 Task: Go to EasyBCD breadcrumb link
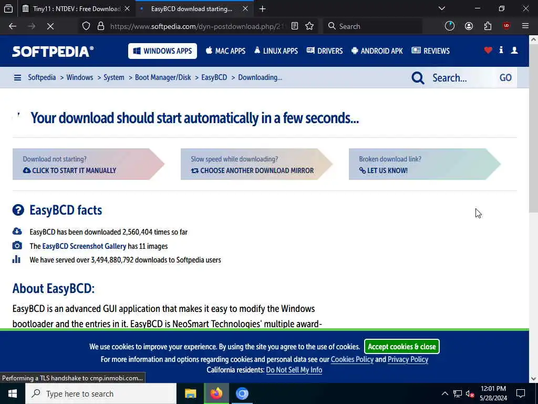click(x=214, y=77)
